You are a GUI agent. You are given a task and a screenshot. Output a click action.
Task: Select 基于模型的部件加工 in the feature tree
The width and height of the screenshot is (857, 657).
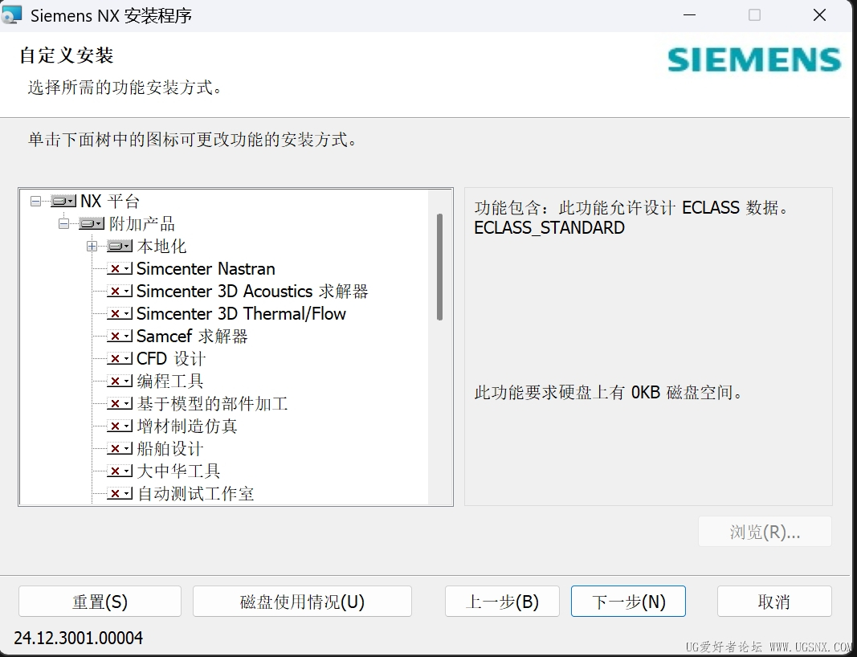(212, 403)
